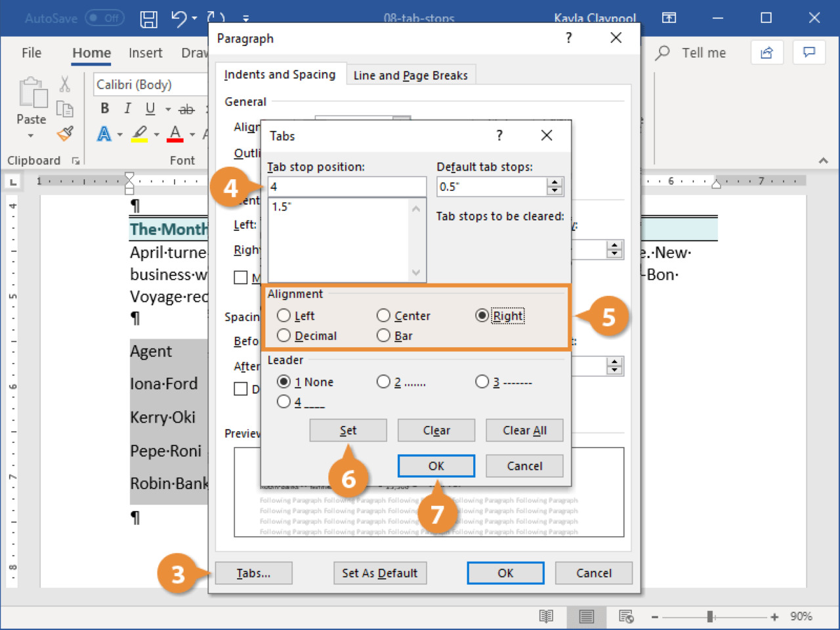Switch to Print Layout view icon

586,616
